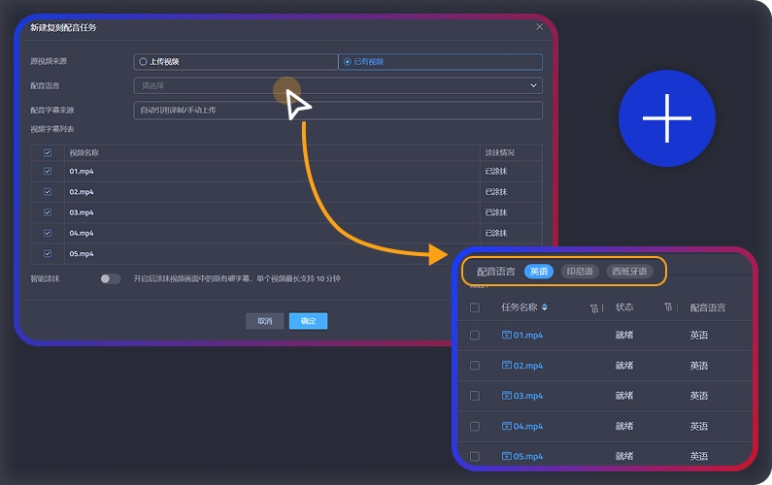
Task: Select the 上传视频 radio option
Action: tap(144, 61)
